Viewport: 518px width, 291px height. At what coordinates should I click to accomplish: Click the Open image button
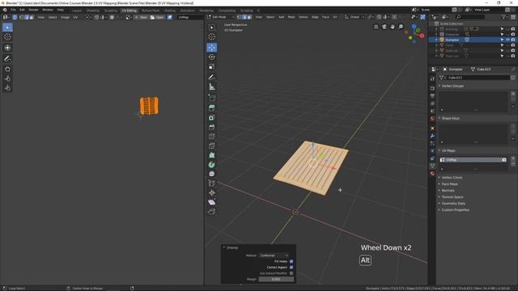[157, 17]
